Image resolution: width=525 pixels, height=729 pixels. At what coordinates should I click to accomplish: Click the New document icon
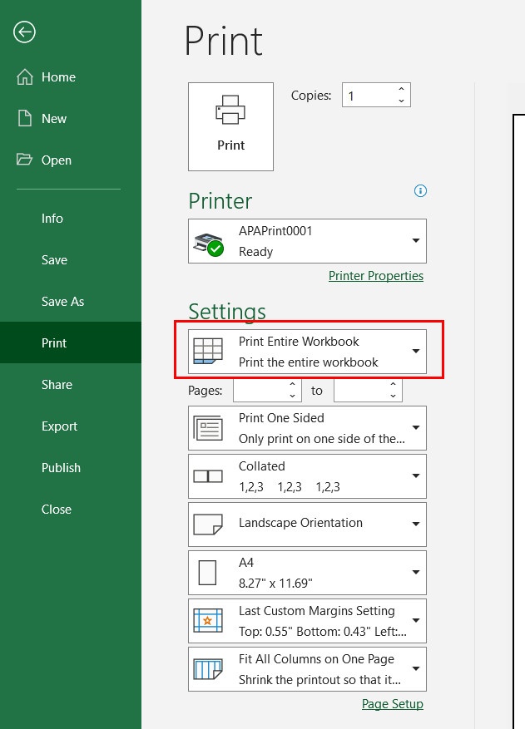click(25, 118)
